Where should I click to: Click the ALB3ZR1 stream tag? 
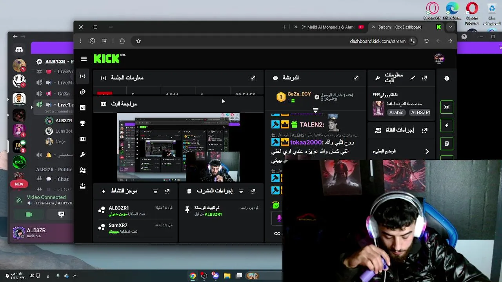coord(420,112)
